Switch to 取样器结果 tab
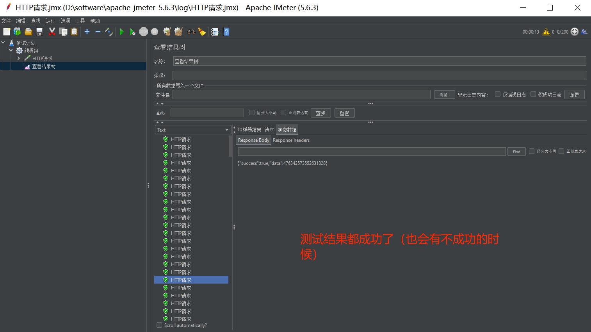 249,130
